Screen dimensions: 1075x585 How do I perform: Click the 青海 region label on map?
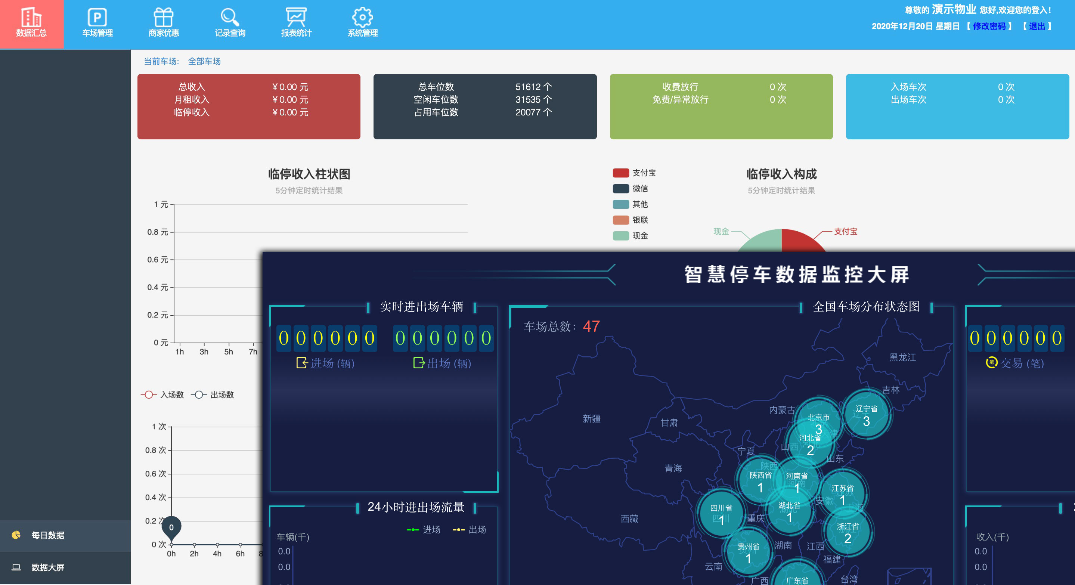pos(673,468)
